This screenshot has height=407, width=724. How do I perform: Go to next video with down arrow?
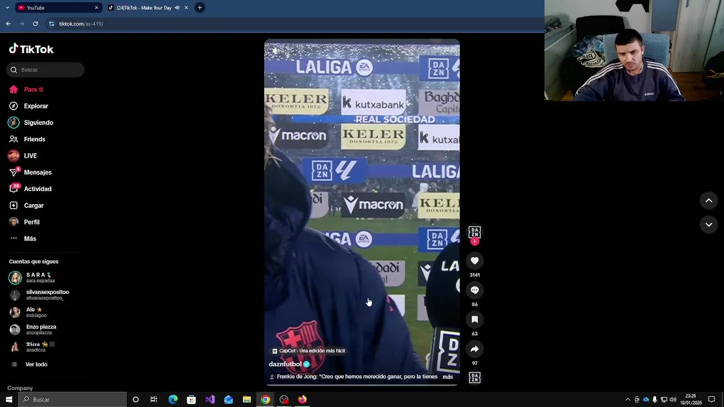click(709, 224)
